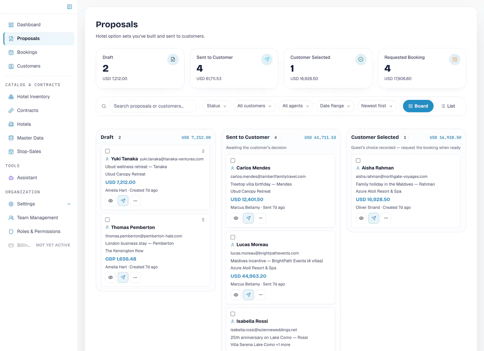Open more actions on Lucas Moreau's card
This screenshot has height=351, width=484.
pos(261,295)
